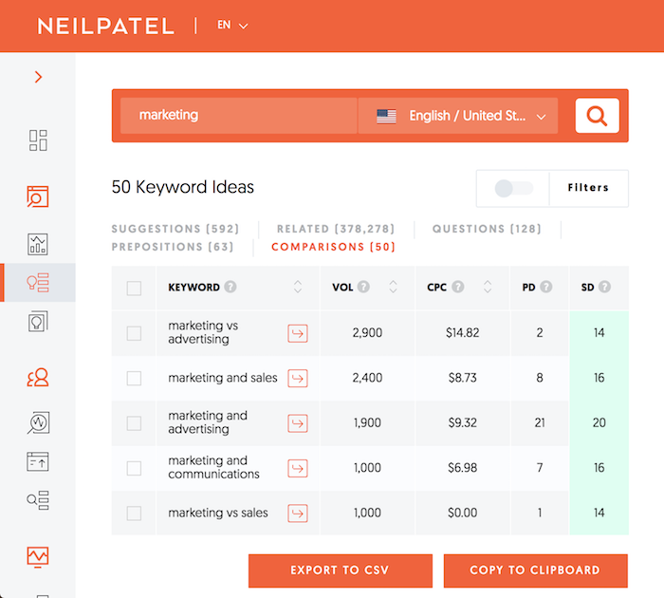Open the English / United States dropdown
Screen dimensions: 664x598
tap(458, 116)
